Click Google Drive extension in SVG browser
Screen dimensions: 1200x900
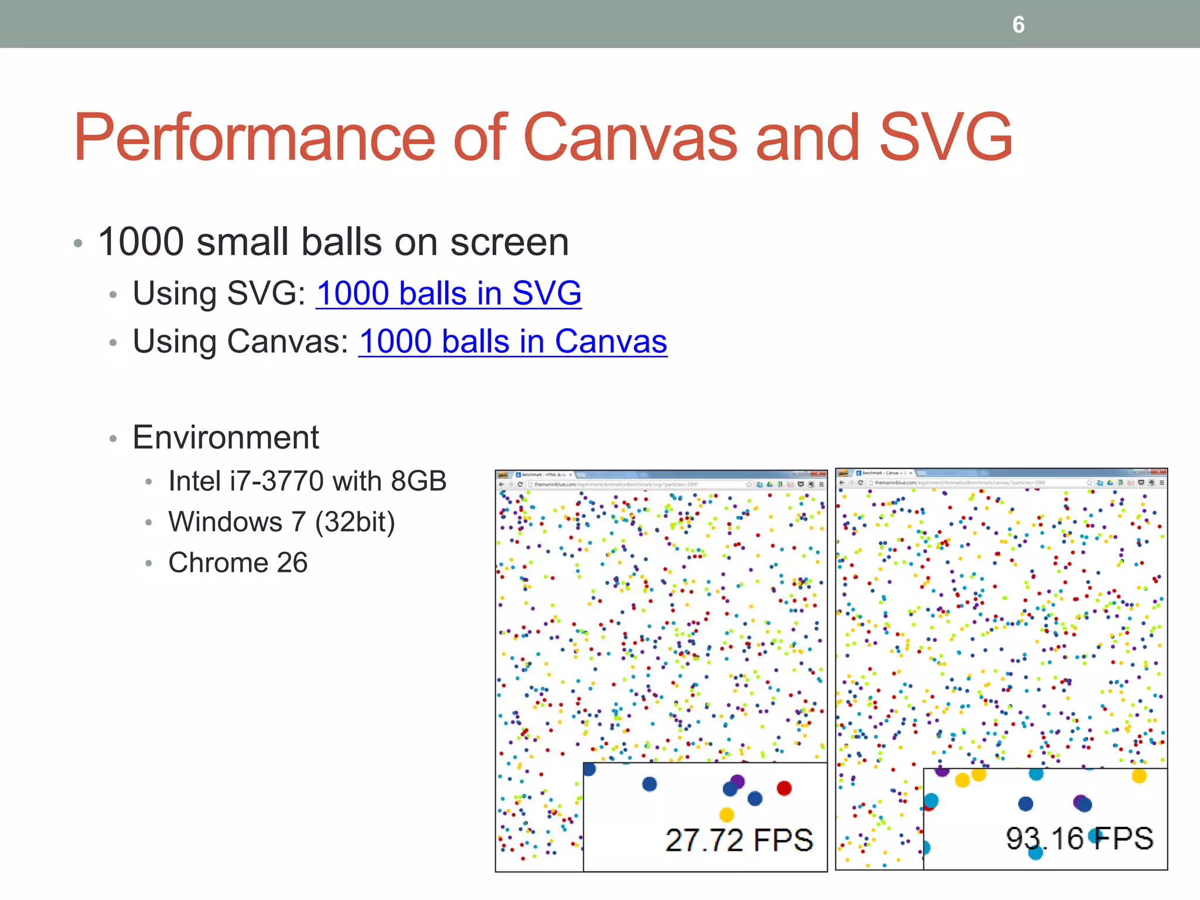pyautogui.click(x=770, y=485)
